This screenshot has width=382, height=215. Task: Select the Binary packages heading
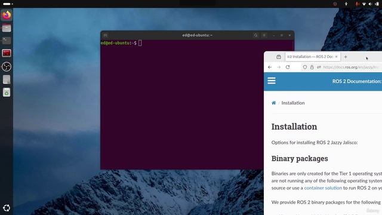point(300,158)
